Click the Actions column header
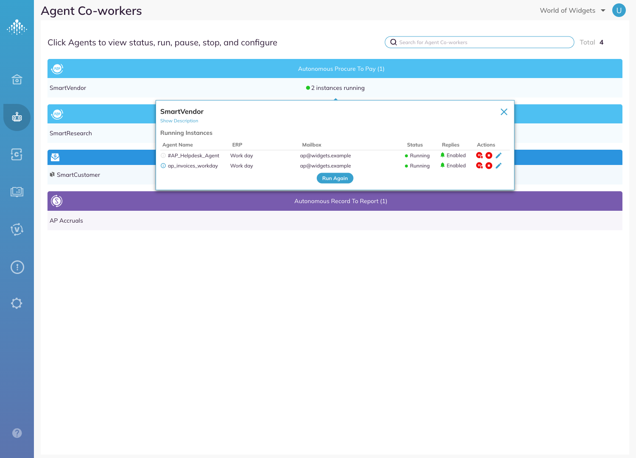The width and height of the screenshot is (636, 458). [486, 145]
